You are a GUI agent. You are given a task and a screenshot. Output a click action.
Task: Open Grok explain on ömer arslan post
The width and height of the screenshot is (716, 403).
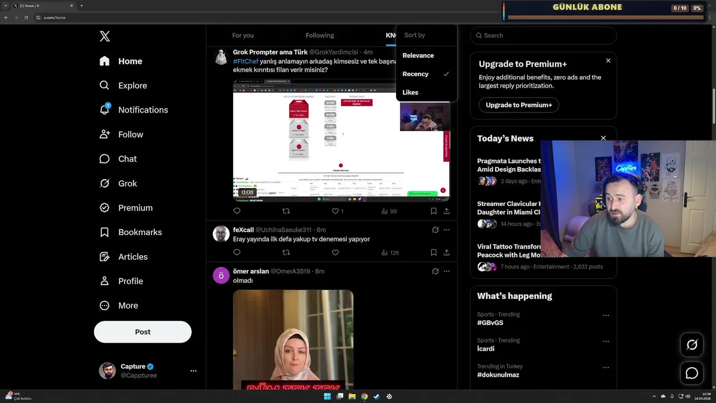(435, 271)
